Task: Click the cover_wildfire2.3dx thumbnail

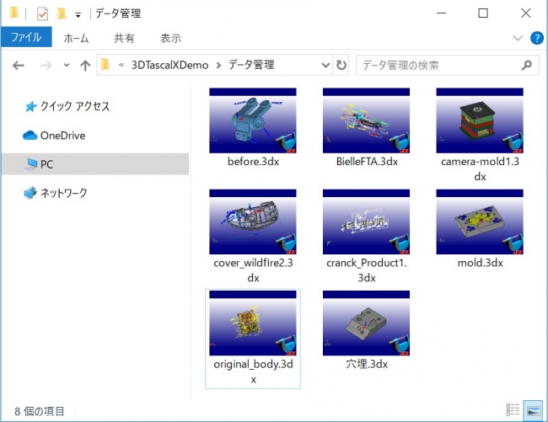Action: [253, 222]
